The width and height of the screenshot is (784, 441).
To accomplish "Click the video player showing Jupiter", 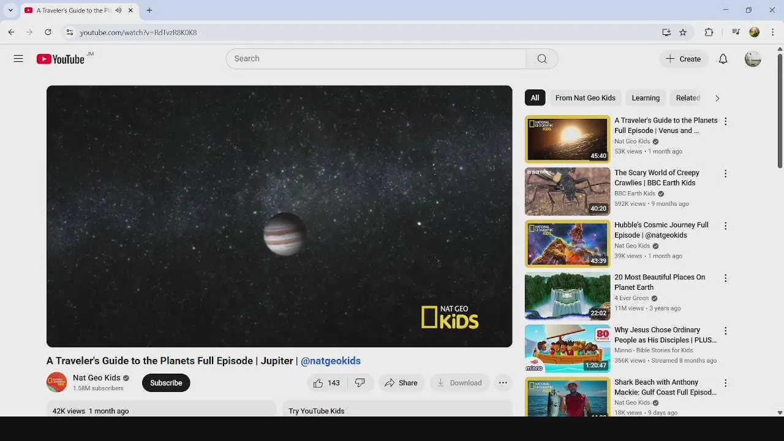I will [x=279, y=216].
